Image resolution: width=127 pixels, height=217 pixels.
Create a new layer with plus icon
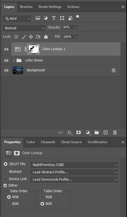coord(106,132)
